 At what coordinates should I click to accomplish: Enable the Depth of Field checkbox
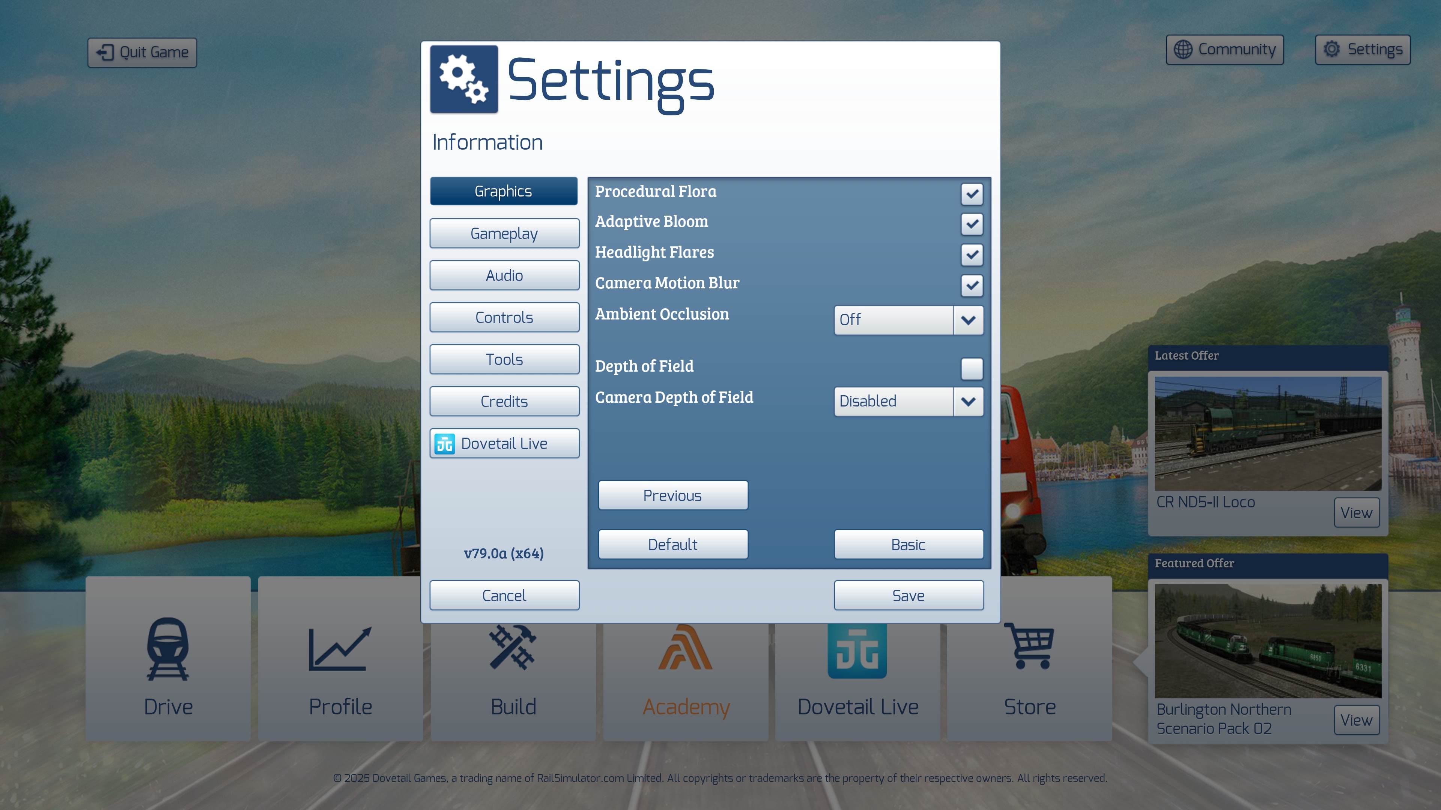[x=972, y=369]
